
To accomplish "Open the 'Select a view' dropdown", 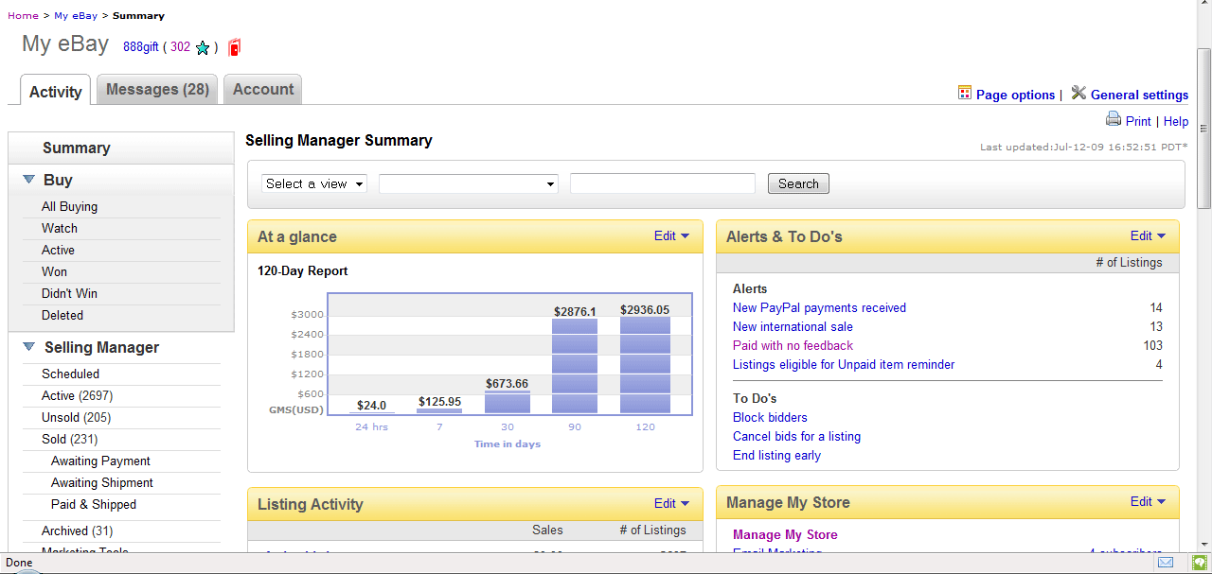I will [x=314, y=183].
